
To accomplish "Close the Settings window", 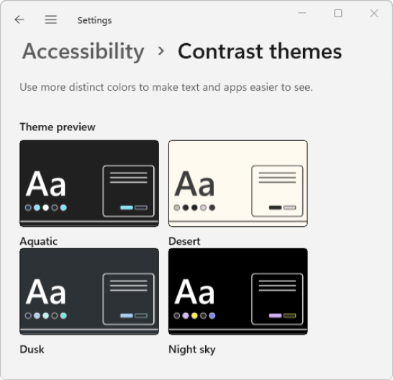I will click(x=374, y=13).
